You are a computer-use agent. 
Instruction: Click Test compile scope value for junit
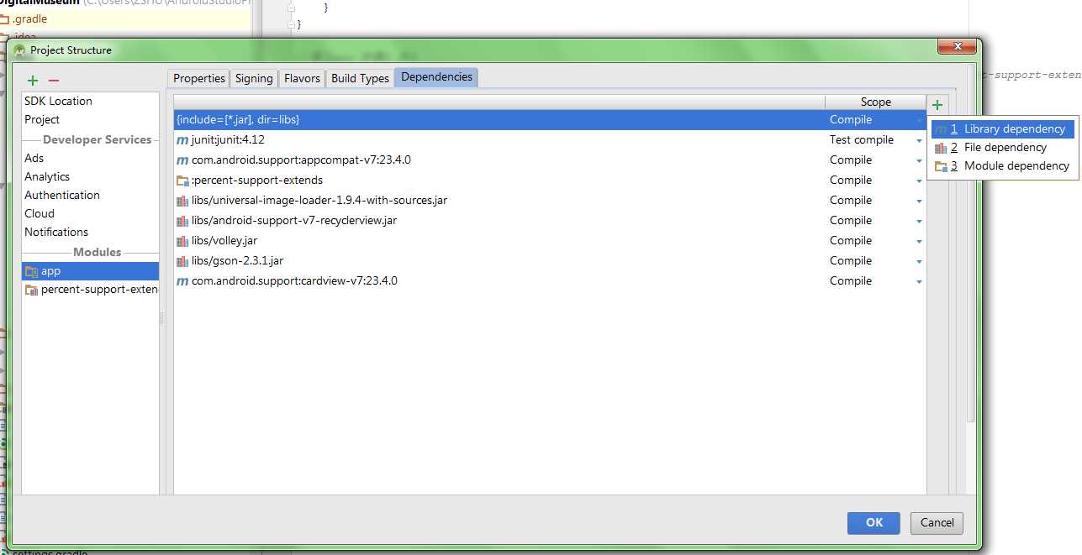tap(862, 140)
